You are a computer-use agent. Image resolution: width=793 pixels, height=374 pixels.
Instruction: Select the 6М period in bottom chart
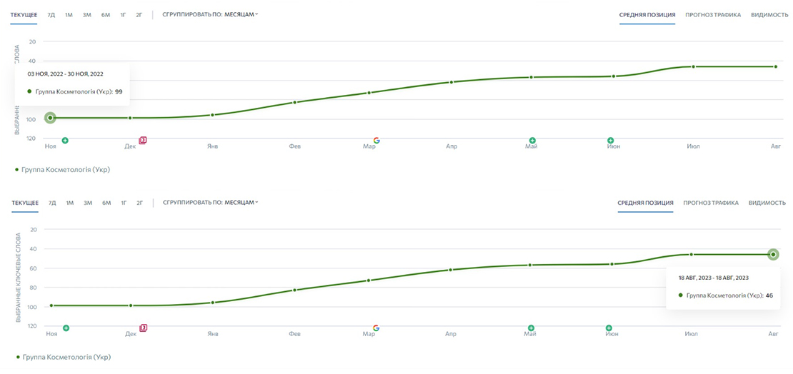pos(106,203)
